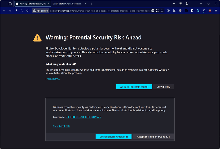The image size is (220, 149).
Task: Reload the current page
Action: (x=22, y=11)
